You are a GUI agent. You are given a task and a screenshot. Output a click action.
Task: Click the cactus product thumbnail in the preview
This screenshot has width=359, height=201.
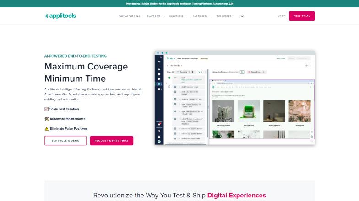point(223,111)
